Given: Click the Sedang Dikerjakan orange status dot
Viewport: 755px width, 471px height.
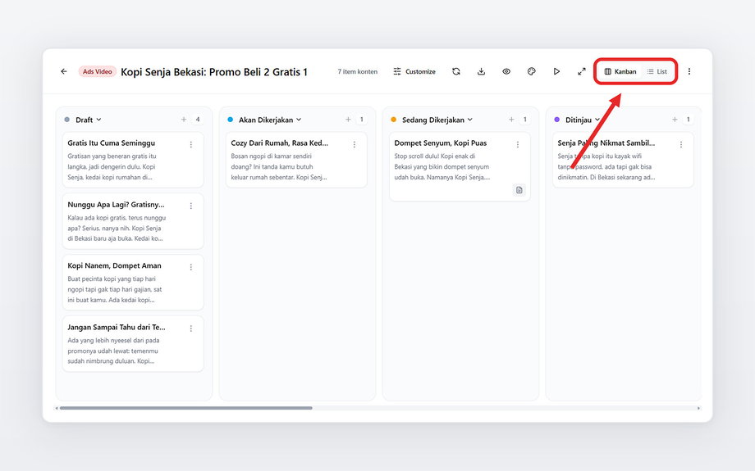Looking at the screenshot, I should 393,120.
